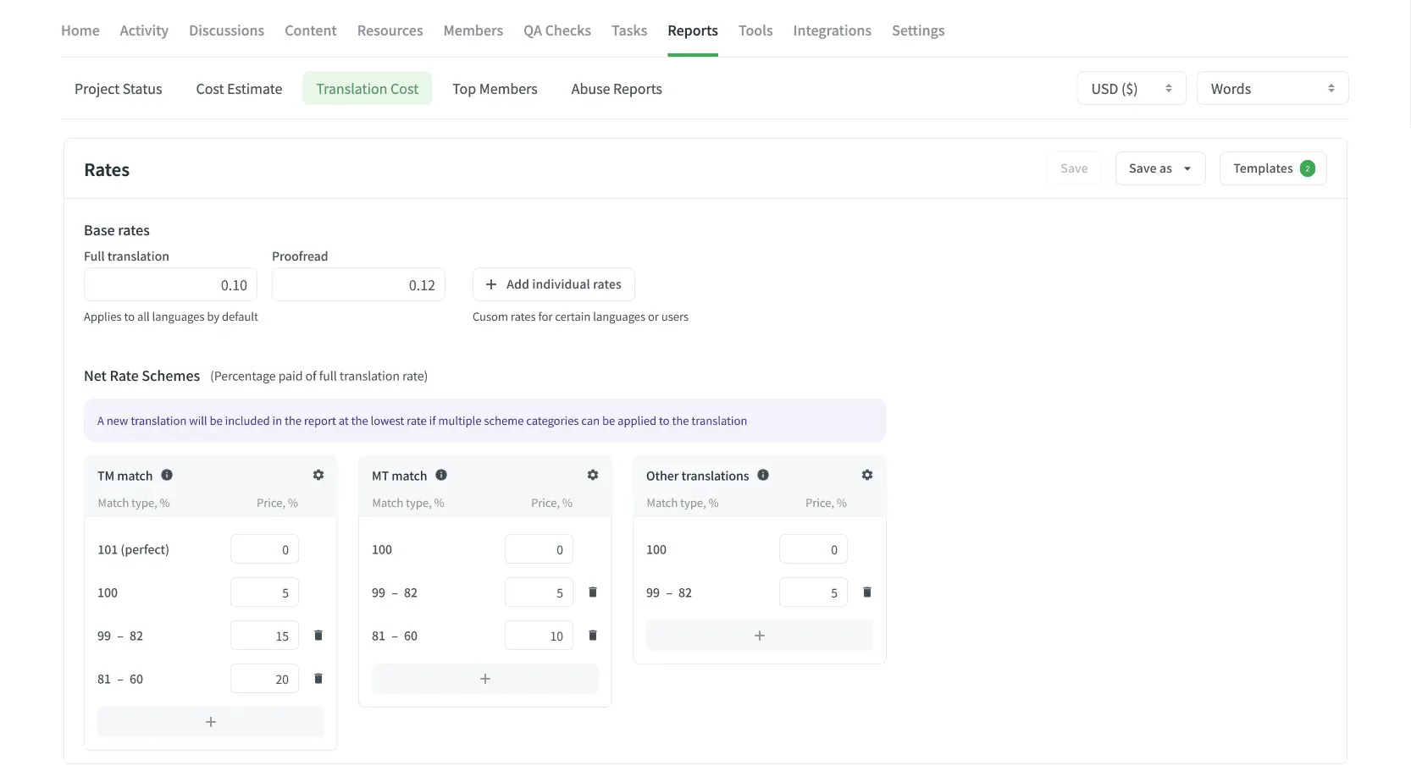
Task: Expand the Save as dropdown
Action: (x=1159, y=168)
